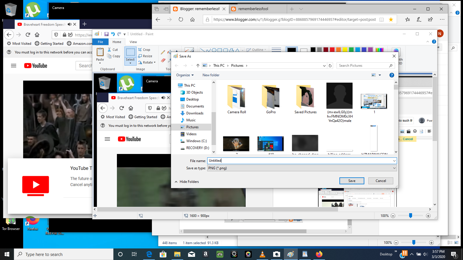Viewport: 463px width, 260px height.
Task: Click the Share icon in Edge toolbar
Action: (430, 19)
